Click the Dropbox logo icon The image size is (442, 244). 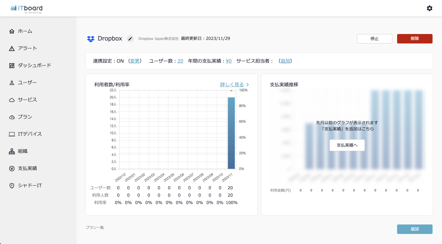(x=91, y=39)
